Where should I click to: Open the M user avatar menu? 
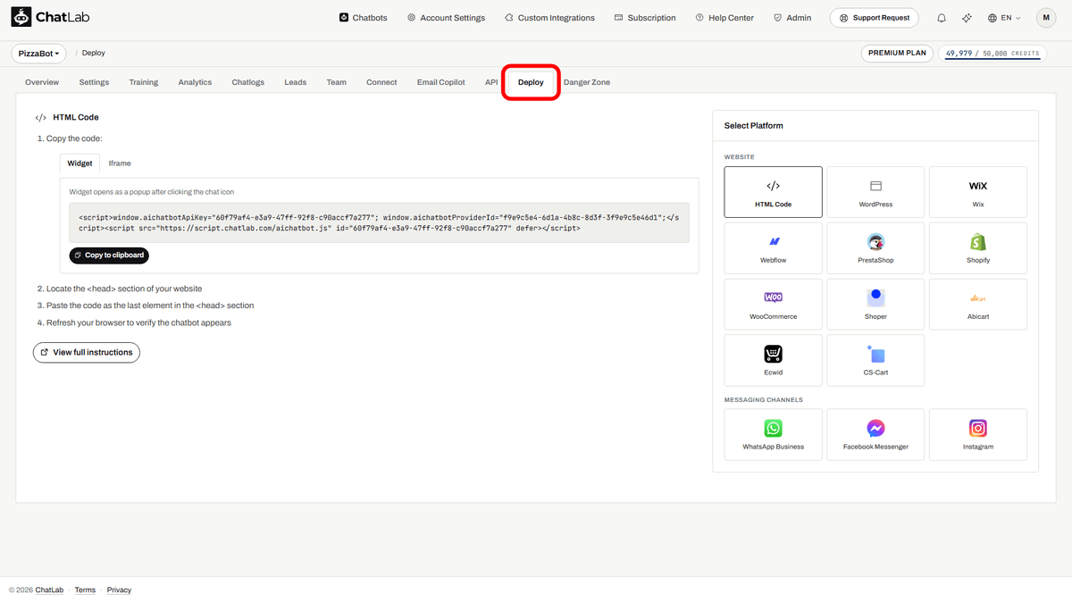pos(1046,18)
